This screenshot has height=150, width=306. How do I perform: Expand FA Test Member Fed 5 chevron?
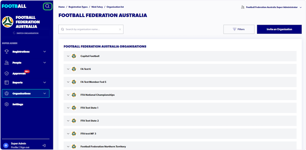click(68, 82)
